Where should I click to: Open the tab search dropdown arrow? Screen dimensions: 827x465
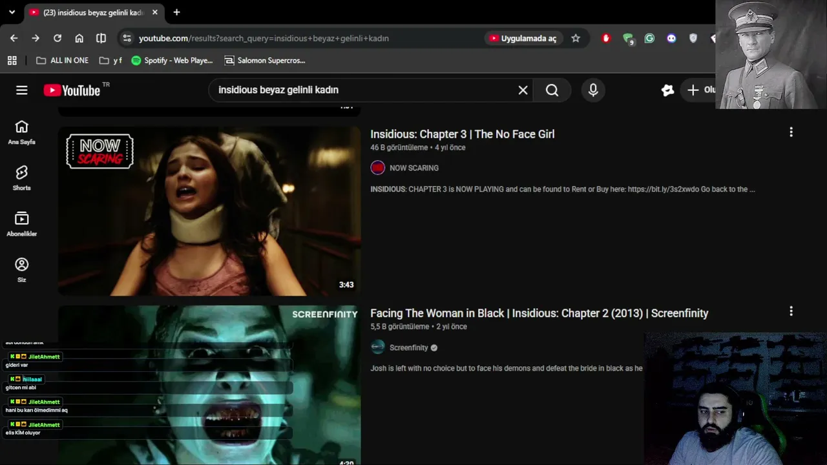[12, 12]
